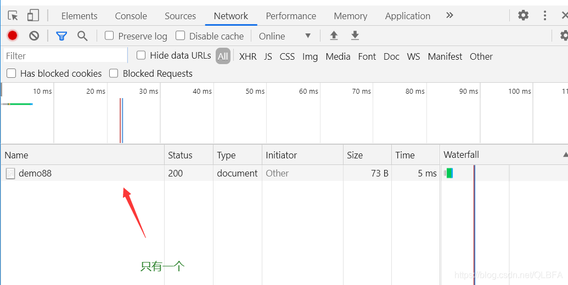Image resolution: width=568 pixels, height=285 pixels.
Task: Select the Network tab
Action: 231,16
